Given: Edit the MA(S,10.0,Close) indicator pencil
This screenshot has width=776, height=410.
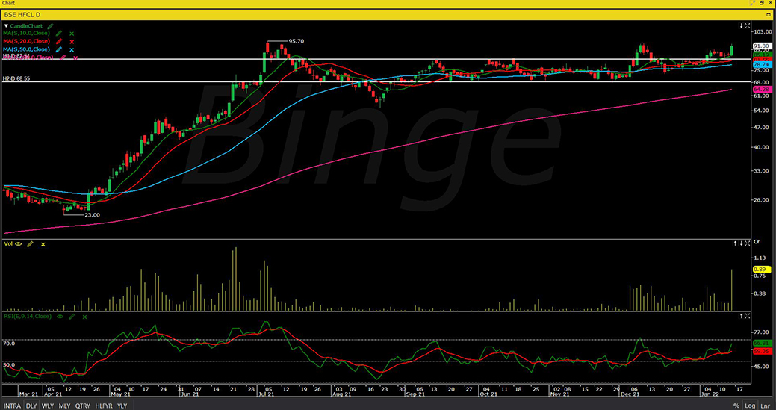Looking at the screenshot, I should pos(60,33).
